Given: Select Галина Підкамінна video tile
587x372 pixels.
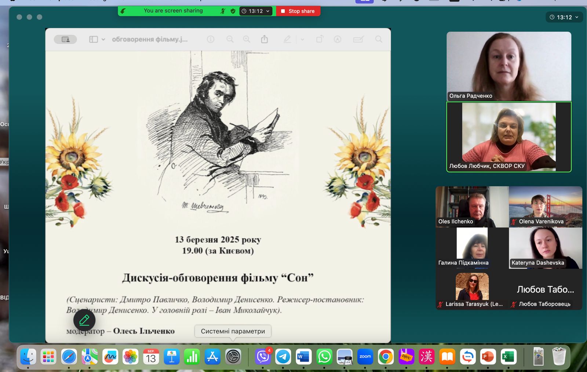Looking at the screenshot, I should (x=472, y=248).
